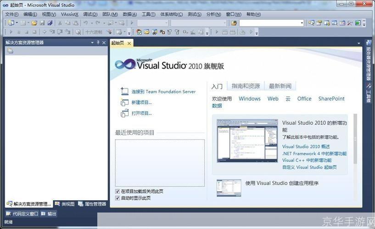The width and height of the screenshot is (375, 229).
Task: Click the Copy toolbar icon
Action: (x=67, y=23)
